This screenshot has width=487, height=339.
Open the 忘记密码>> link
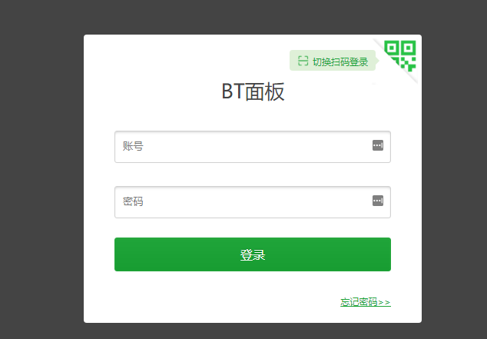coord(366,302)
